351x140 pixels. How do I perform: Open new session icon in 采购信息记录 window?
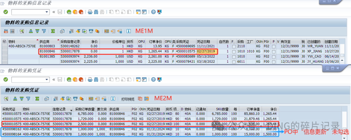click(138, 12)
